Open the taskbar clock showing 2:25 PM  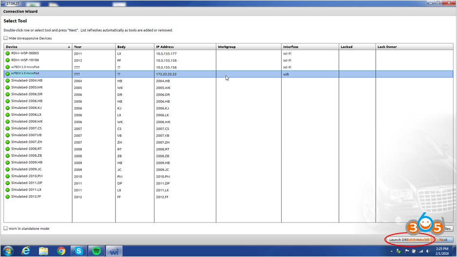coord(442,251)
